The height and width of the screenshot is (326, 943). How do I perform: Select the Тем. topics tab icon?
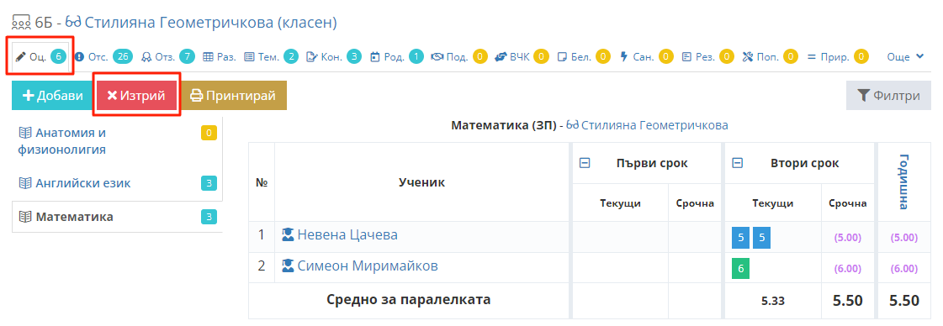click(x=250, y=57)
